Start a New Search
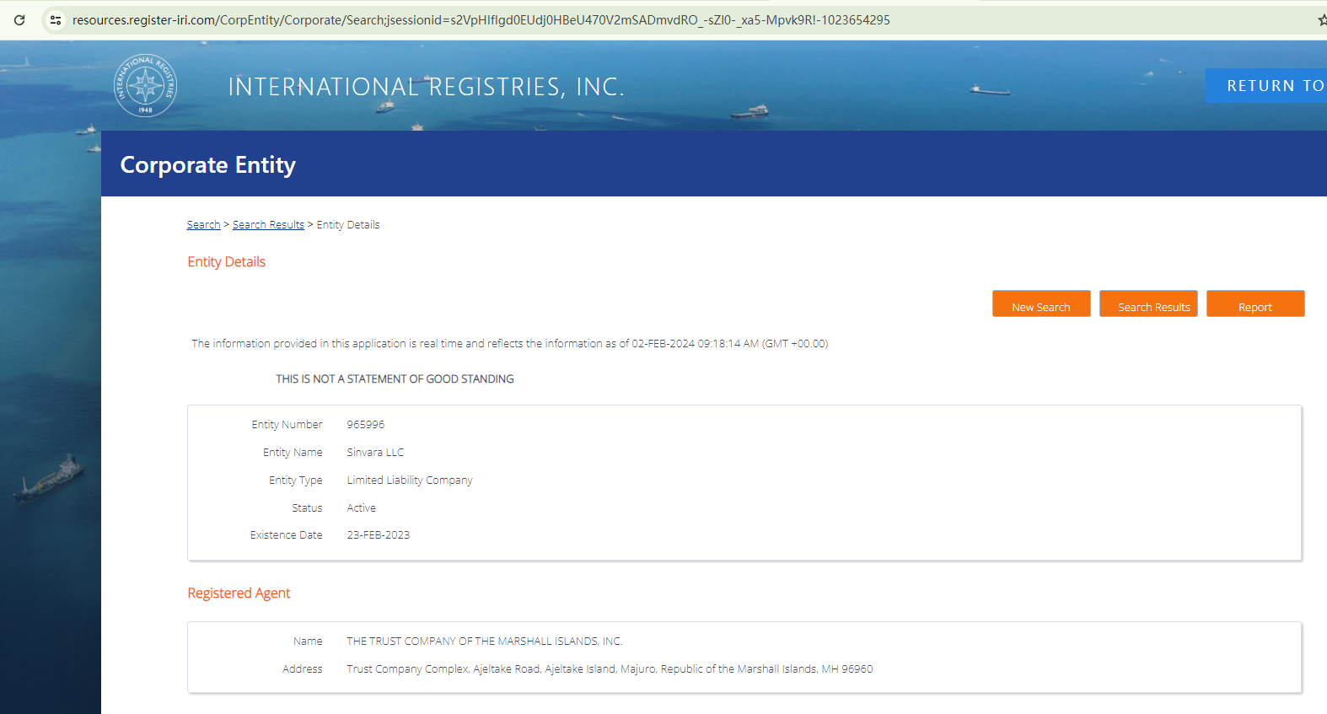1327x714 pixels. click(x=1041, y=304)
